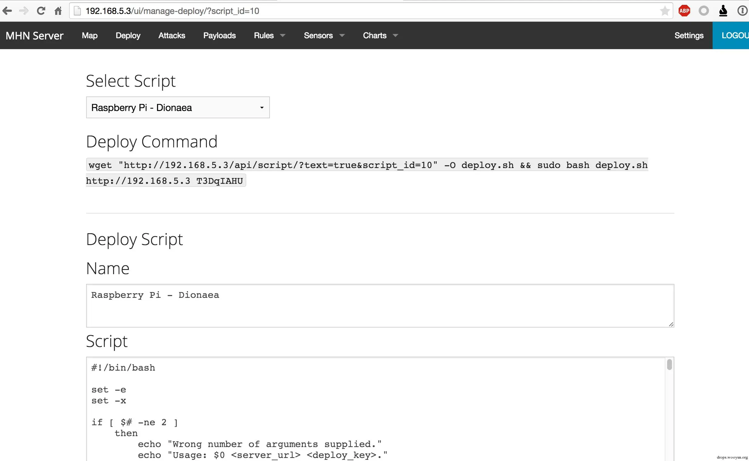The image size is (749, 461).
Task: Go to the Attacks page
Action: click(x=172, y=35)
